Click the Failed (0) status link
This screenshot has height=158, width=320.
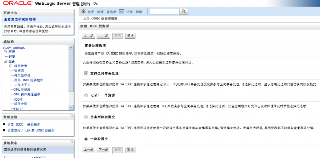(x=39, y=157)
